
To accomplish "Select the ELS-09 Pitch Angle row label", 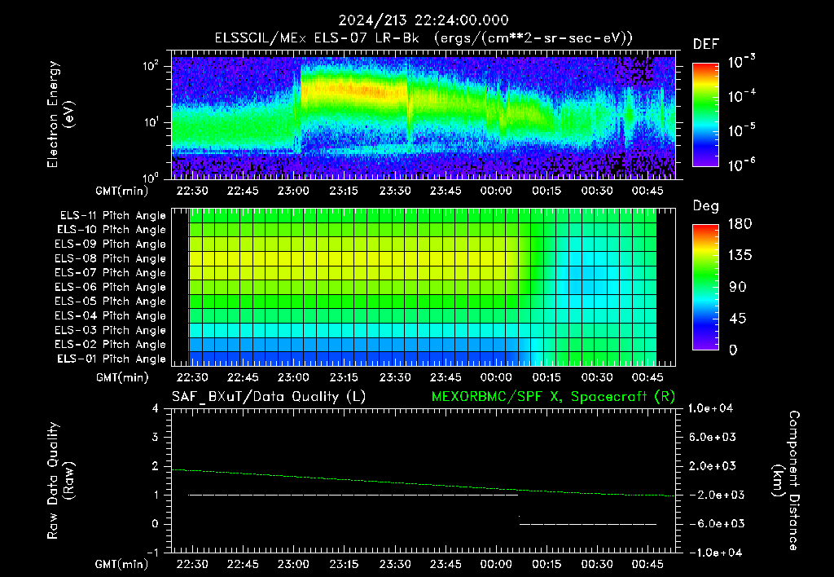I will point(111,244).
